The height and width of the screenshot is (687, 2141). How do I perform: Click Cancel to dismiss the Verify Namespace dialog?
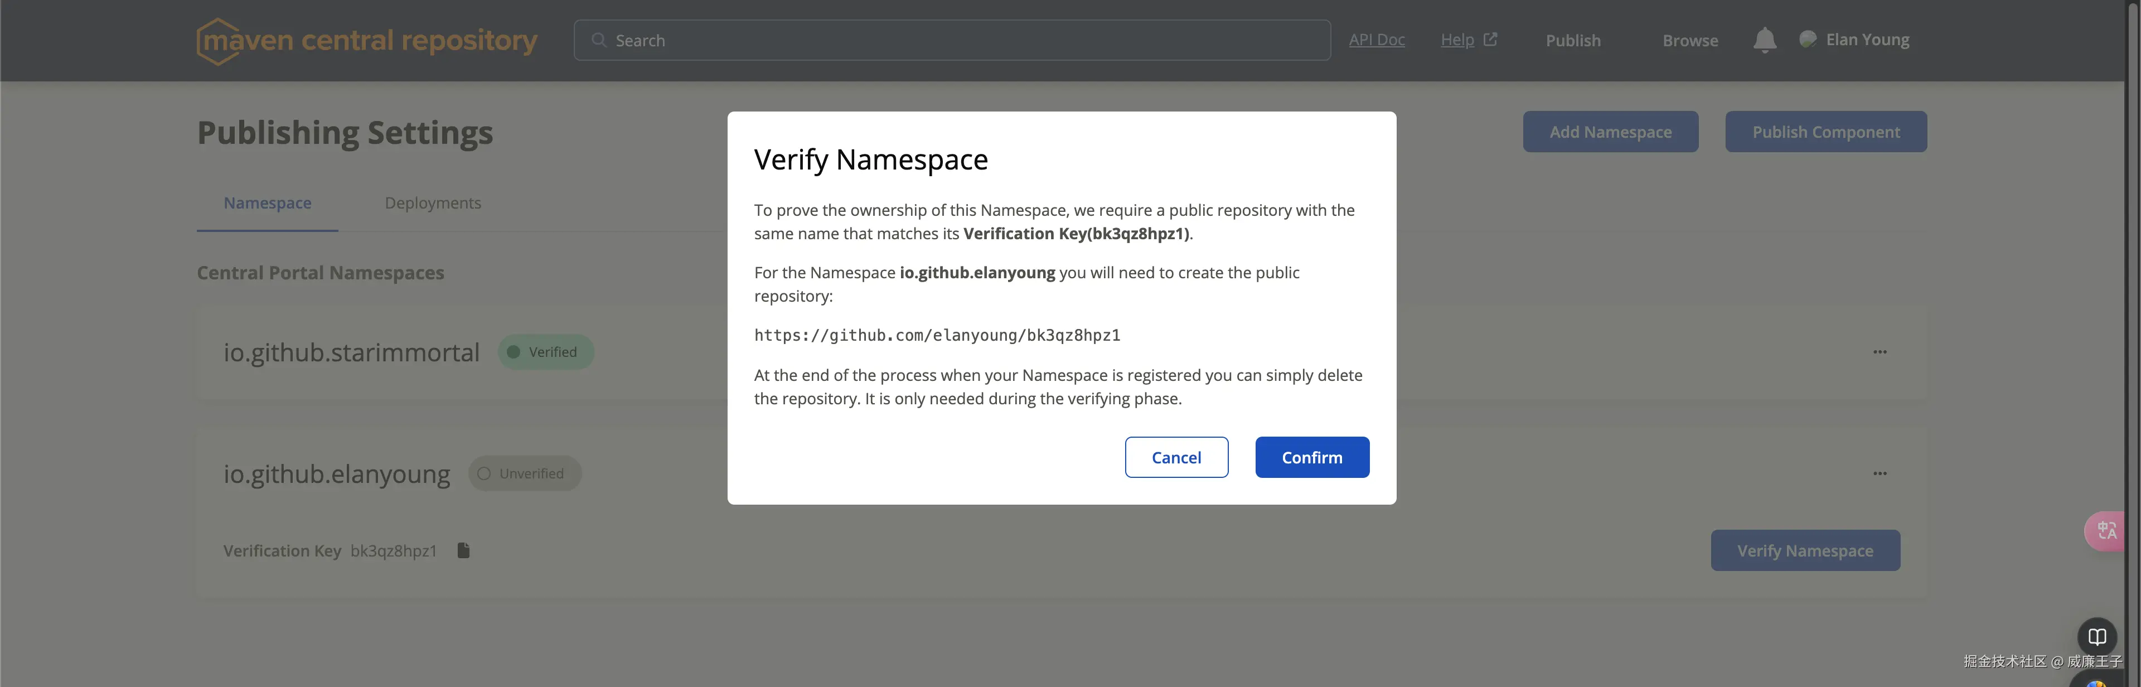(x=1176, y=457)
